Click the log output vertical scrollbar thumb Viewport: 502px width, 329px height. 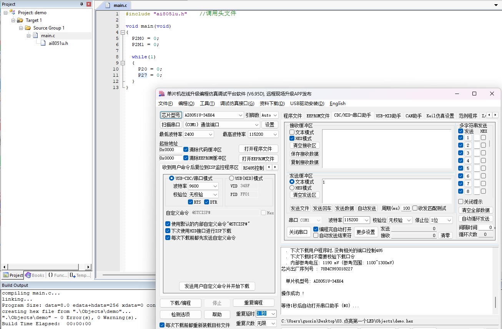pos(495,302)
